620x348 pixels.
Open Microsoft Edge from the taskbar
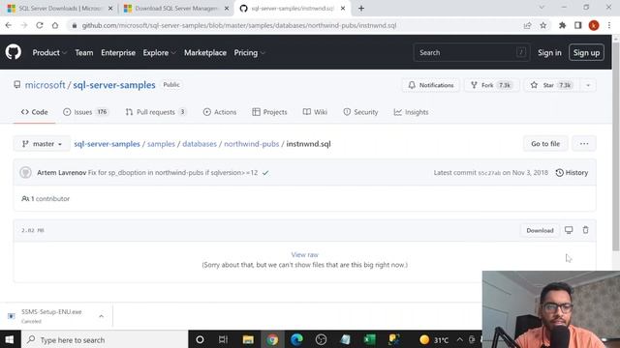tap(296, 339)
